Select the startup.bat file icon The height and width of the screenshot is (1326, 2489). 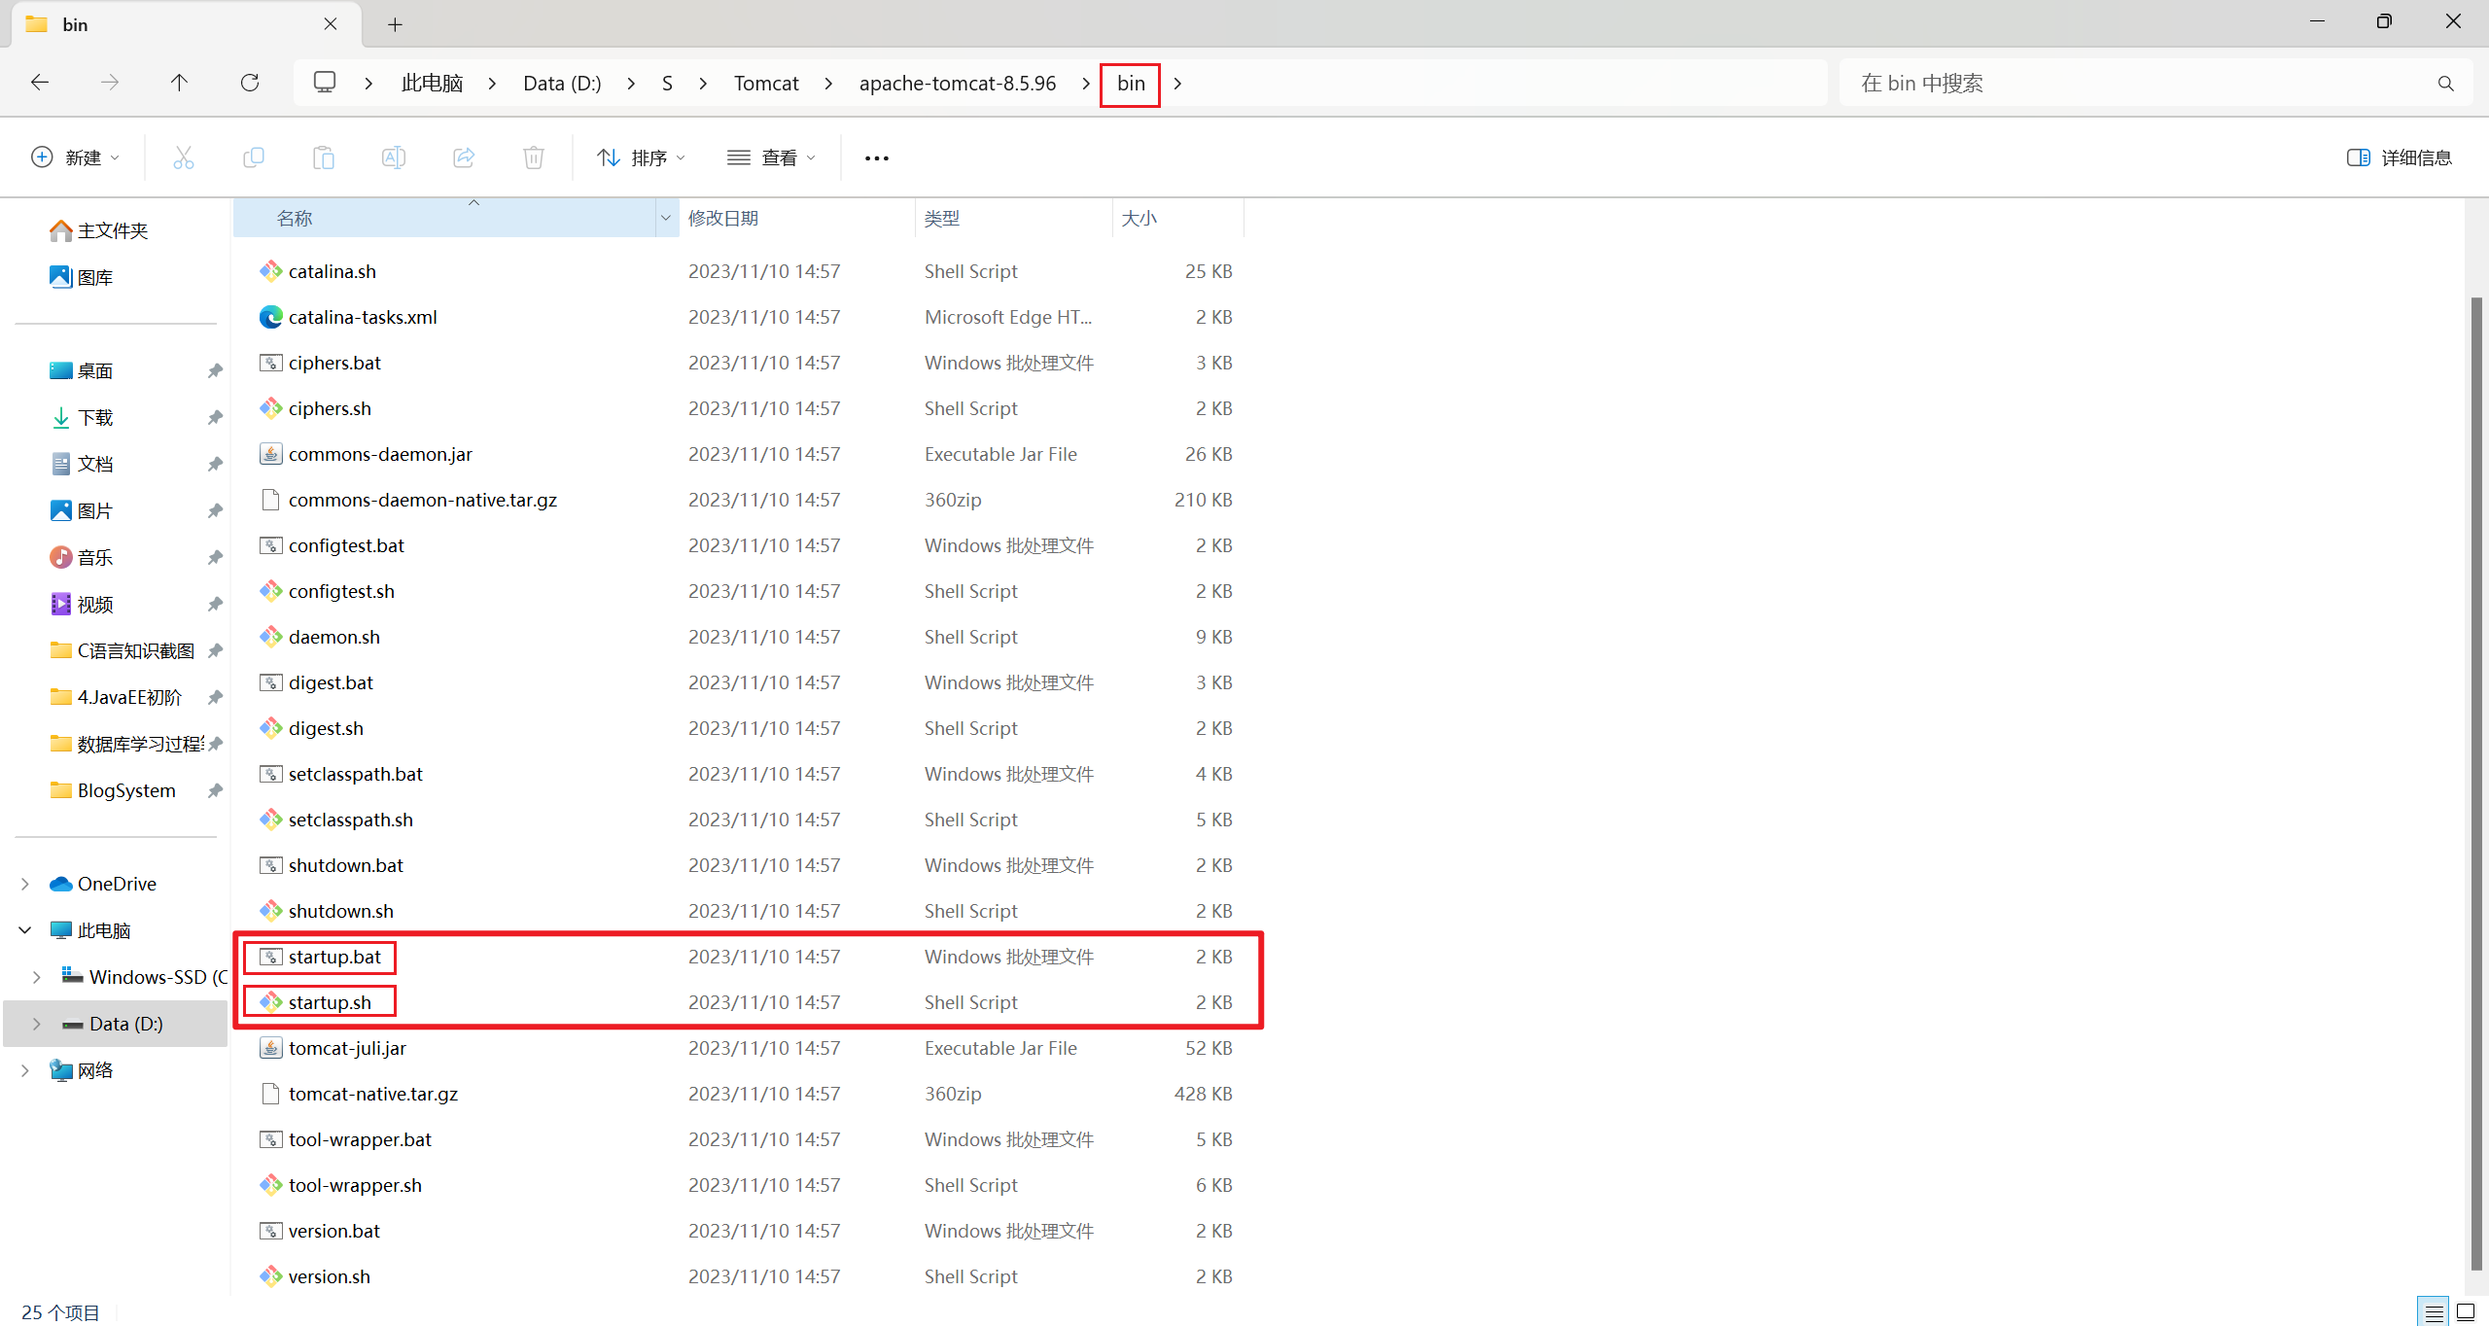271,957
